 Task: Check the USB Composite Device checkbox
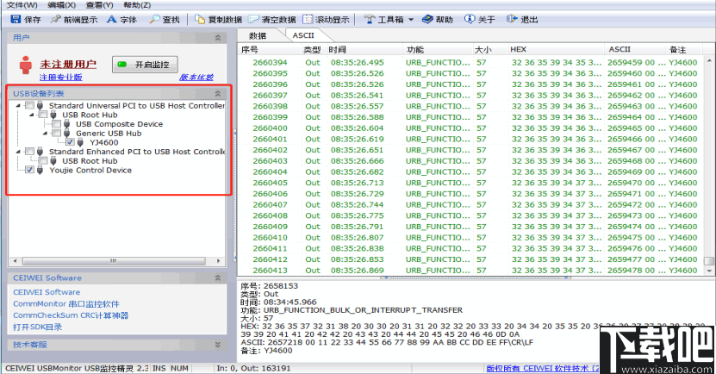tap(56, 124)
